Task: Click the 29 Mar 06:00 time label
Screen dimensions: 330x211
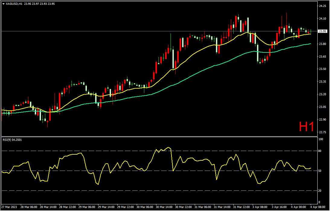Action: coord(87,207)
